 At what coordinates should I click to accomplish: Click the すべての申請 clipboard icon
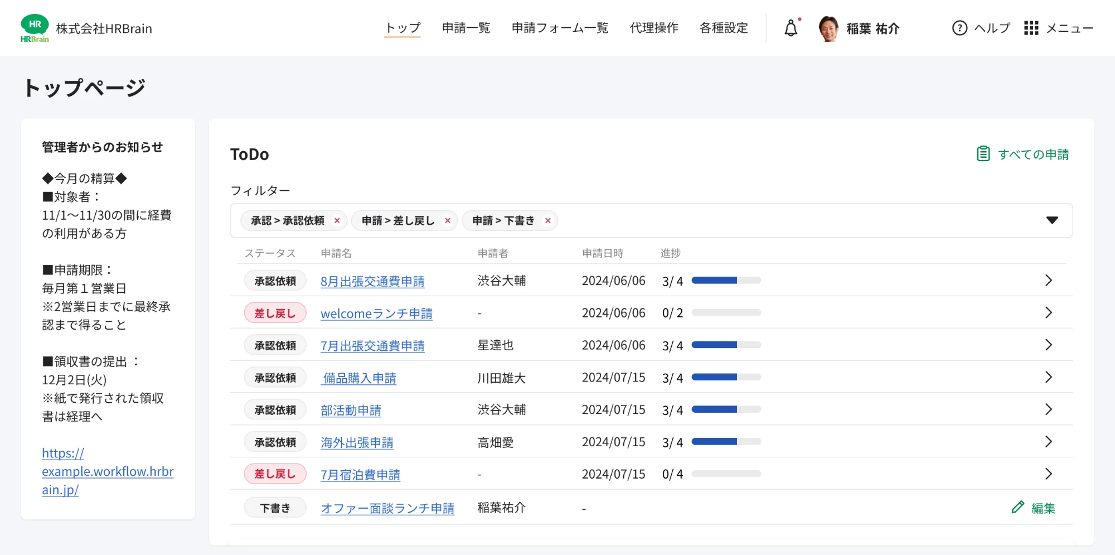tap(983, 154)
